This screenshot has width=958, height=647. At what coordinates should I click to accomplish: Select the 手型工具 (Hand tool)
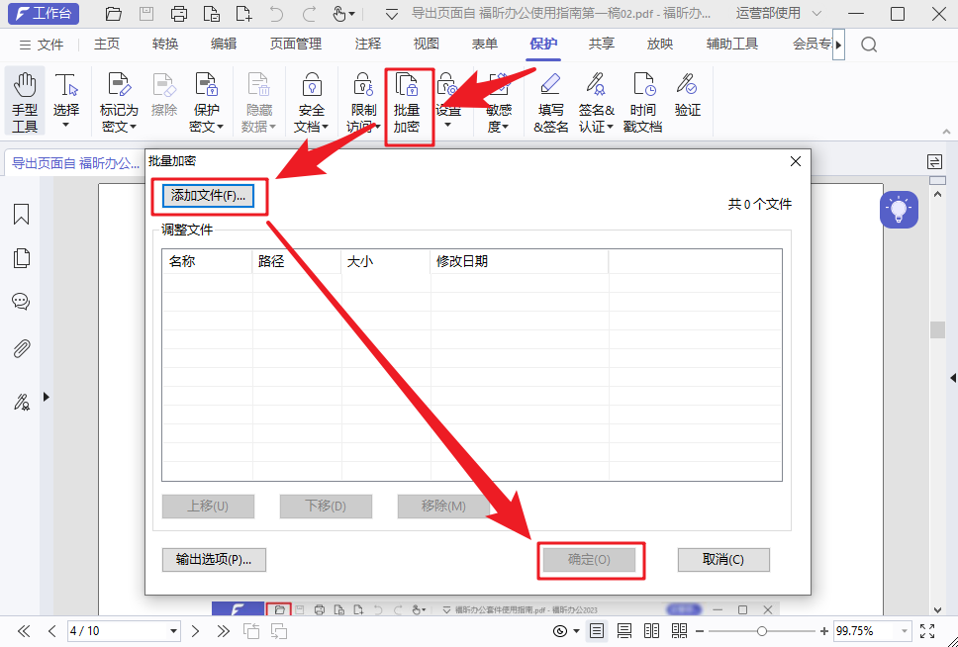[x=24, y=96]
